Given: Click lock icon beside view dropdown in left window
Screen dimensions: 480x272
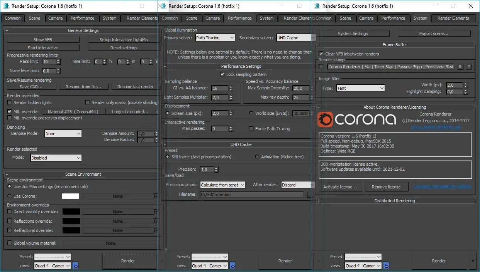Looking at the screenshot, I should point(75,265).
